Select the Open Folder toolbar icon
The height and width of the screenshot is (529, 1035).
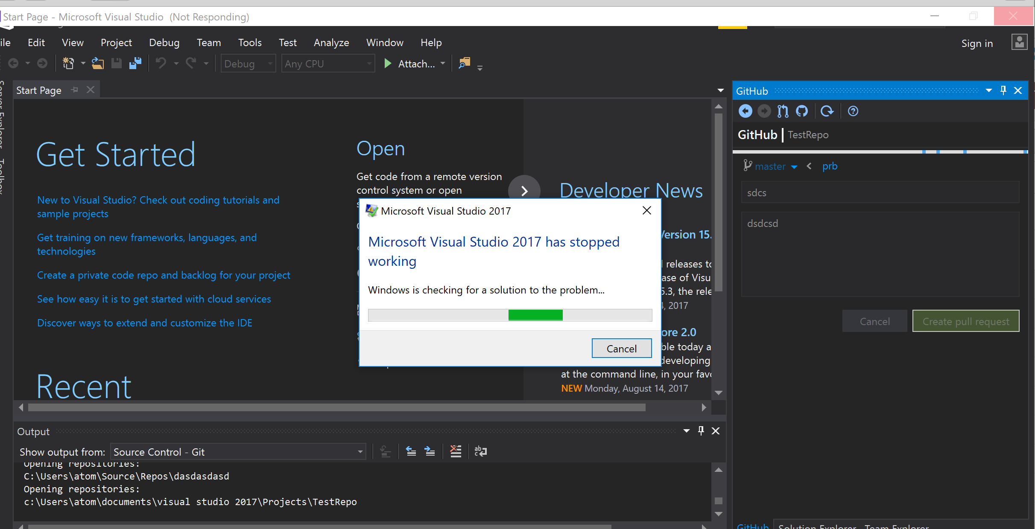(97, 63)
